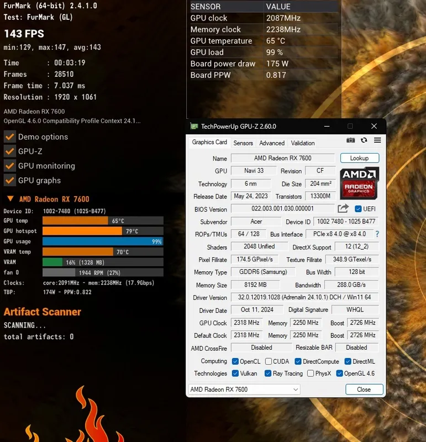Toggle the Demo options checkbox
Image resolution: width=426 pixels, height=442 pixels.
(x=9, y=136)
